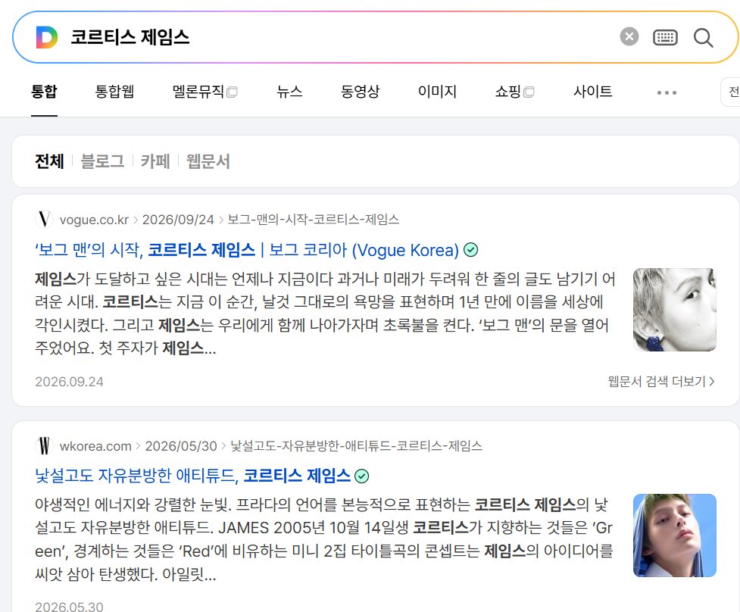This screenshot has width=740, height=612.
Task: Filter results by 블로그
Action: [x=102, y=161]
